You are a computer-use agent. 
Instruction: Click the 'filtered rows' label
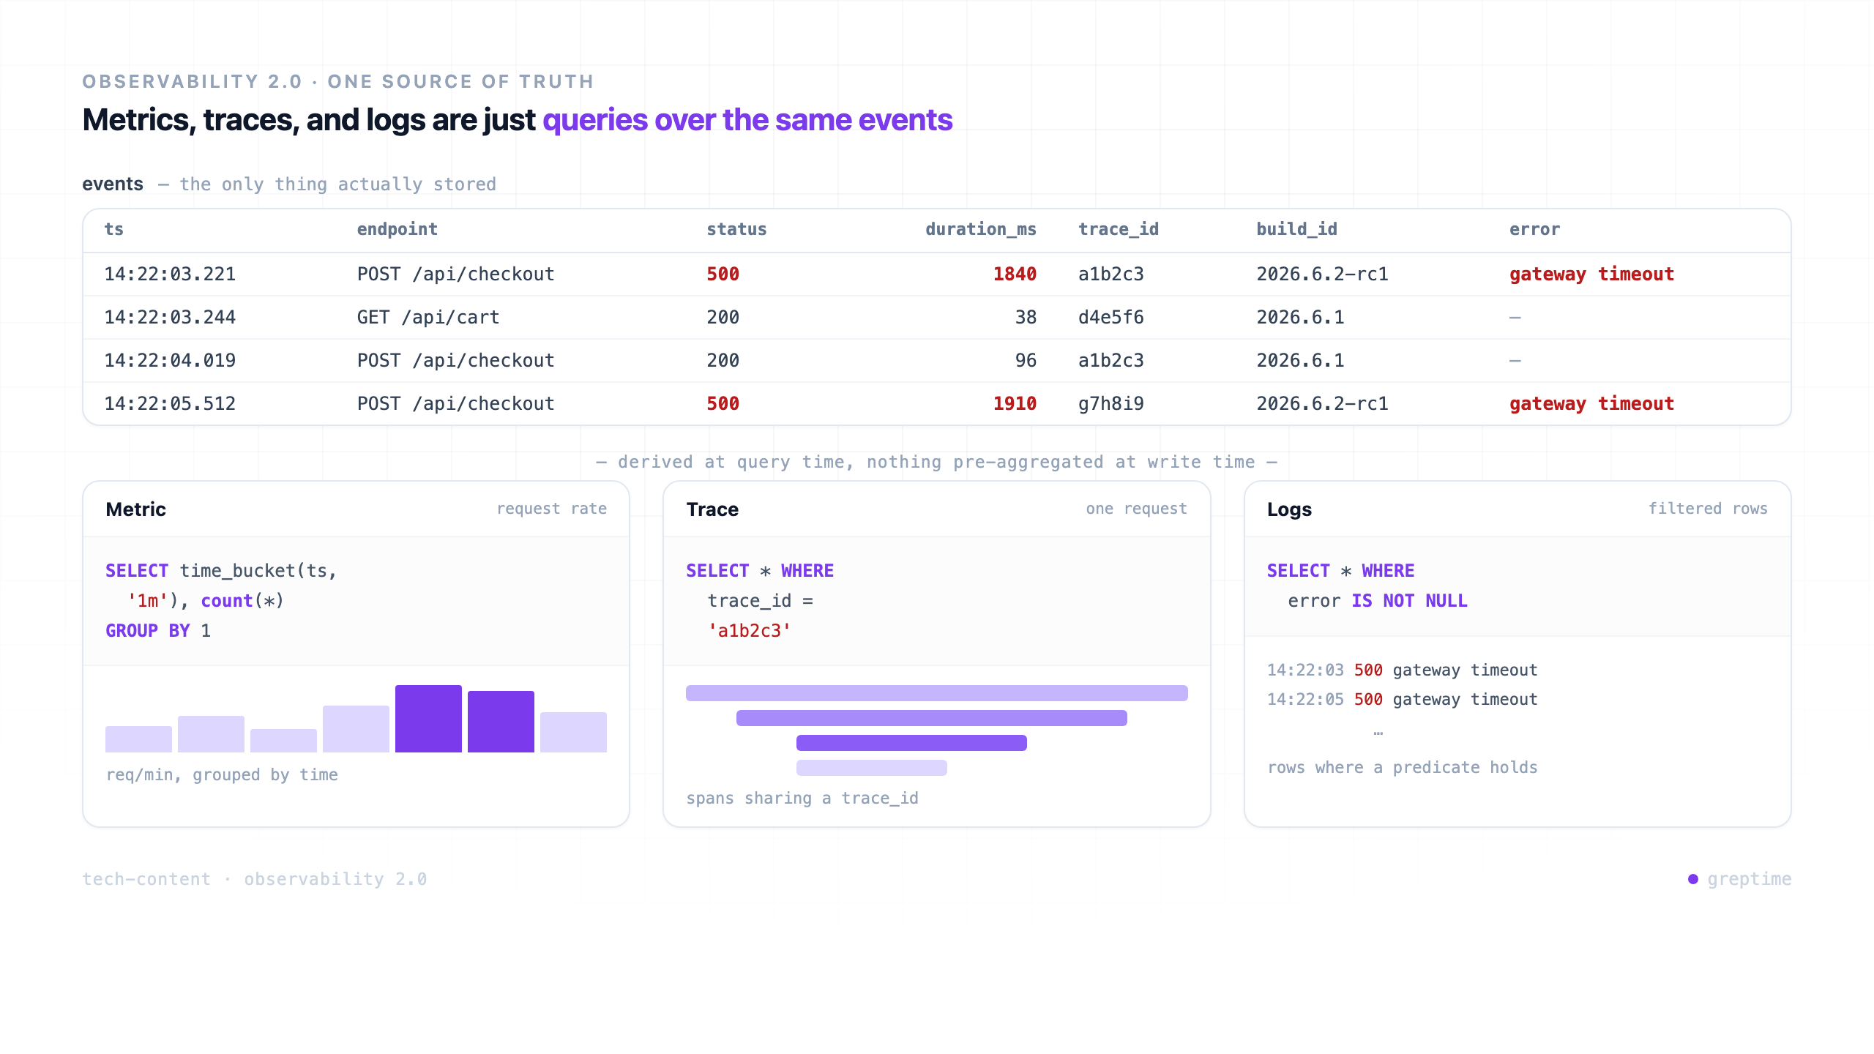point(1708,509)
